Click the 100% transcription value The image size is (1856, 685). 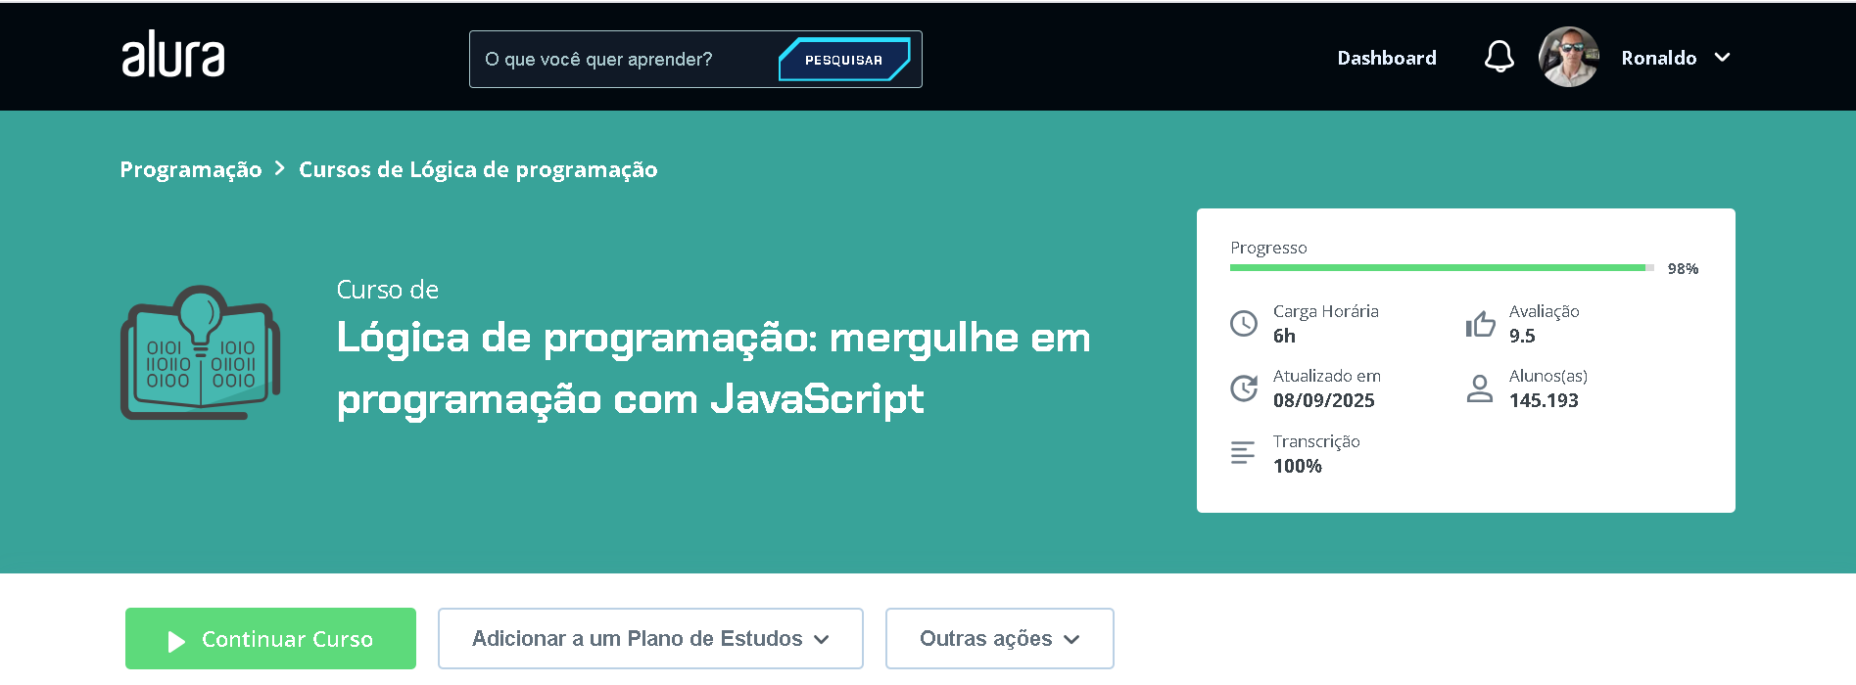point(1298,466)
